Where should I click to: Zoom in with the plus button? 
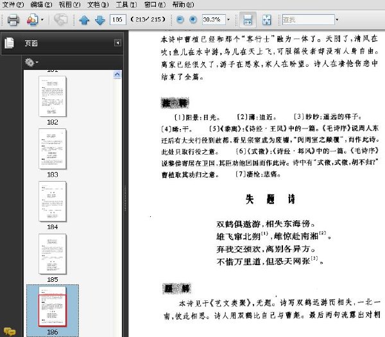tap(193, 20)
